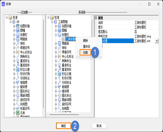Click the 确定 button
163x132 pixels.
point(64,126)
